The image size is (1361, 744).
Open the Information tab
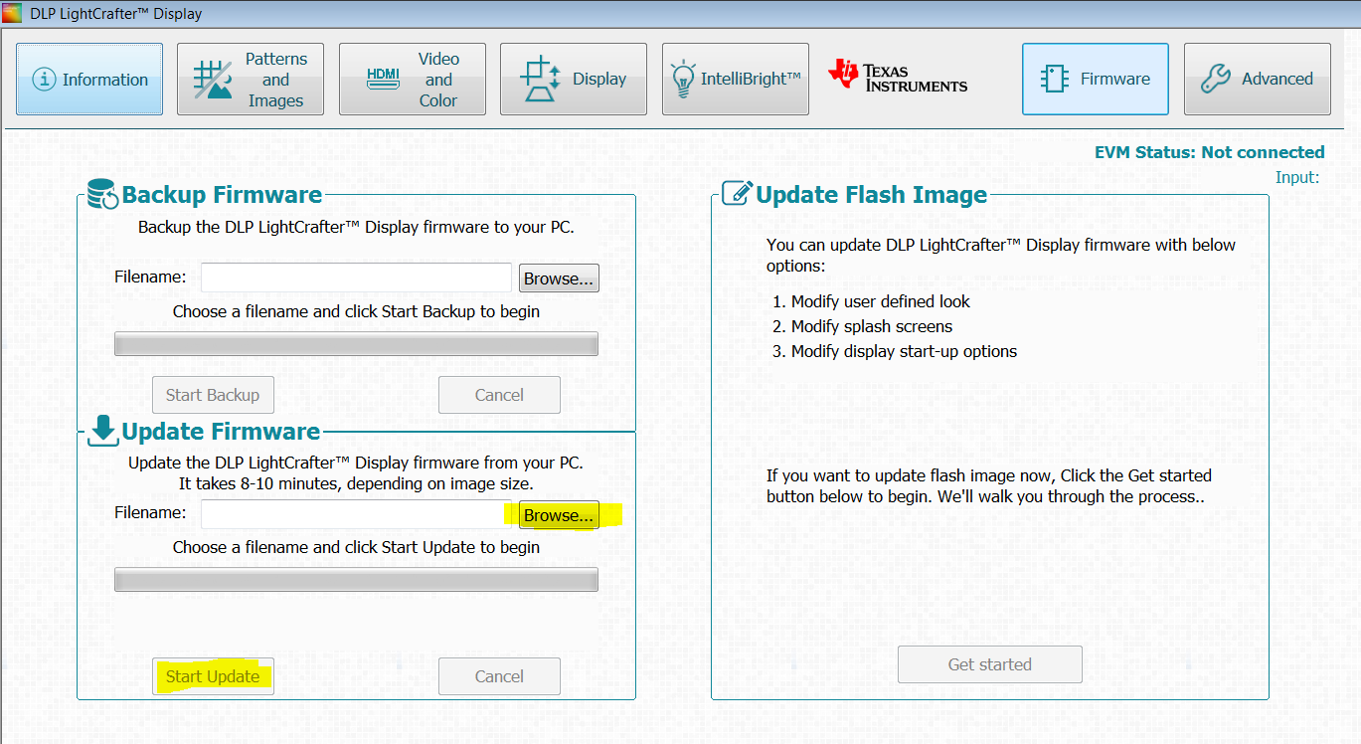pos(89,80)
